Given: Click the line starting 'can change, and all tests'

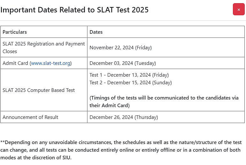Looking at the screenshot, I should point(120,150).
